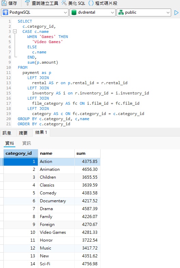Screen dimensions: 180x268
Task: Select the Family name cell
Action: tap(56, 217)
